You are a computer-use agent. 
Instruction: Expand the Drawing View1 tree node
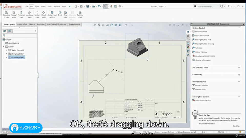pos(6,54)
